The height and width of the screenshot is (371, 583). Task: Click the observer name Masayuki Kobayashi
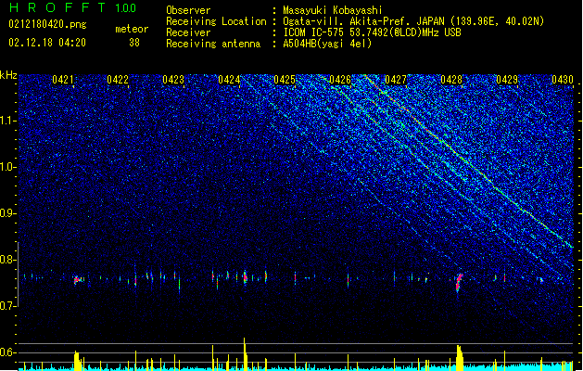click(333, 10)
